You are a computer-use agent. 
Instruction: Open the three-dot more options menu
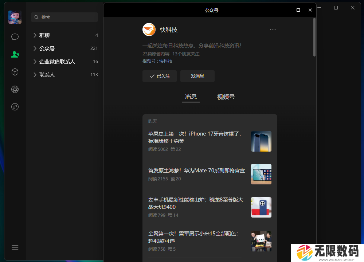coord(273,30)
